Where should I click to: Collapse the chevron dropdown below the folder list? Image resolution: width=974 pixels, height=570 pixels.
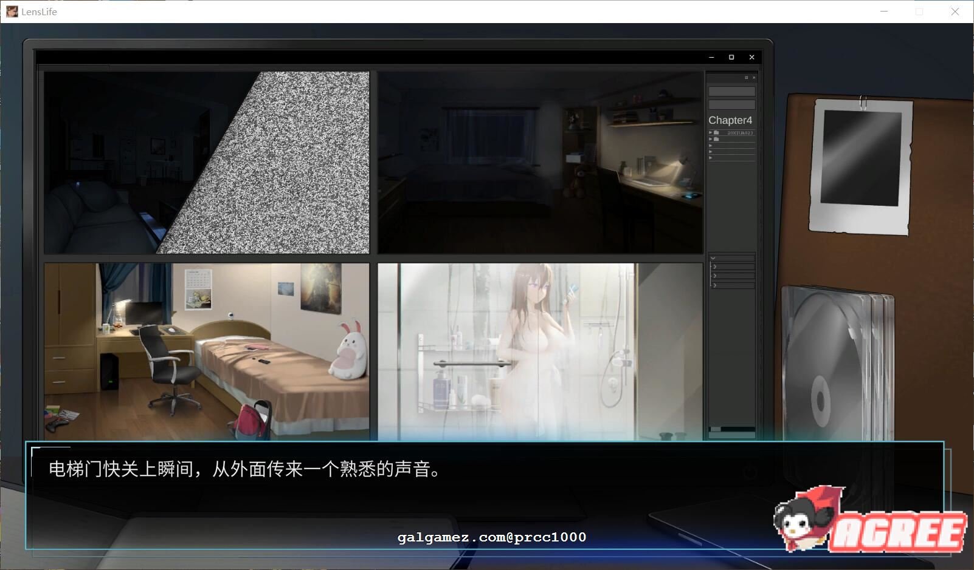click(713, 259)
